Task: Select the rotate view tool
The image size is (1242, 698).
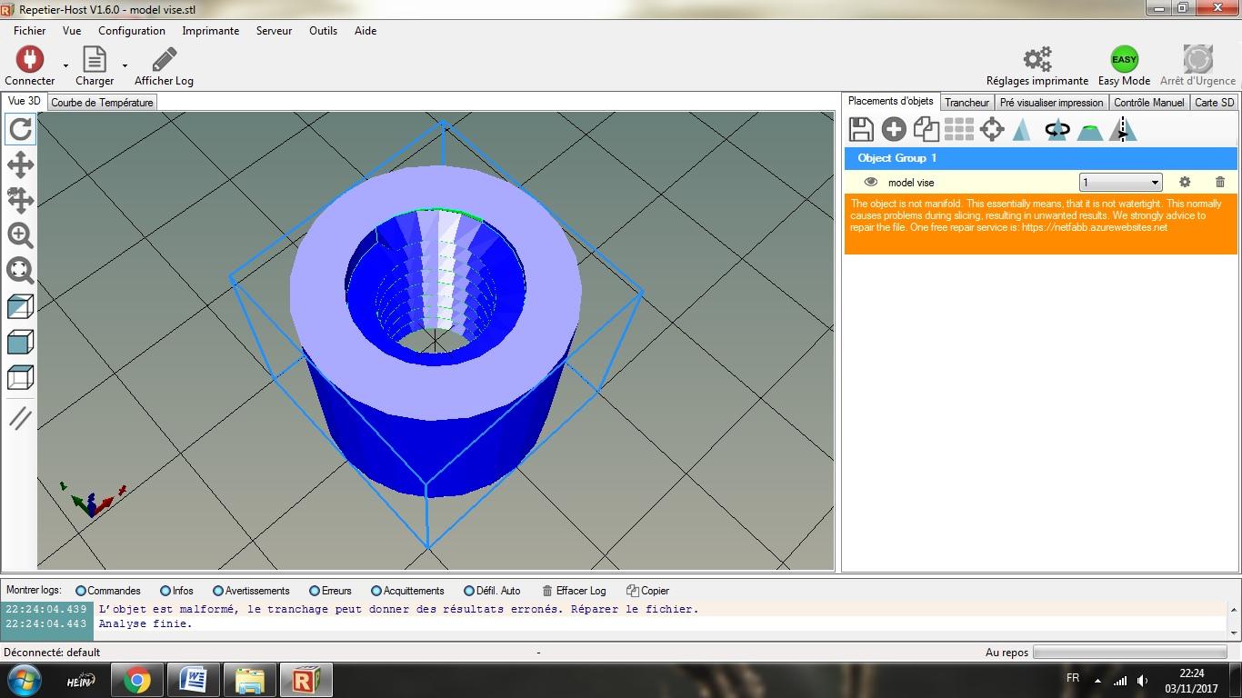Action: 20,130
